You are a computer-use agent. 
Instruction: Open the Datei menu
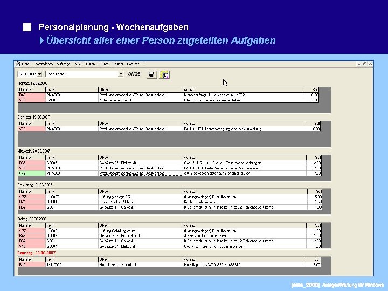(26, 64)
